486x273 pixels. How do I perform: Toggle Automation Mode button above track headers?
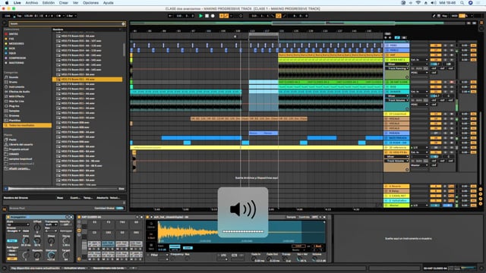(397, 37)
